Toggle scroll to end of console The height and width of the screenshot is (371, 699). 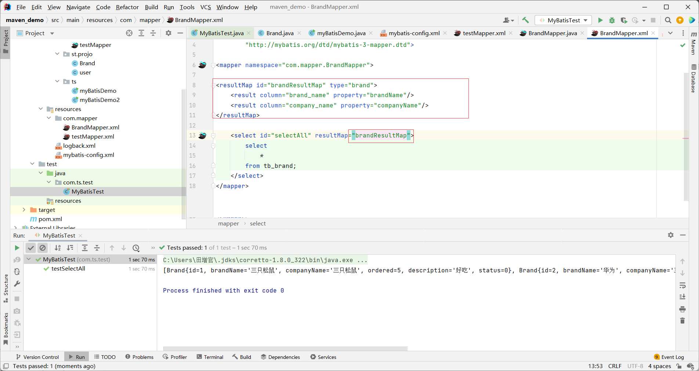pyautogui.click(x=682, y=297)
